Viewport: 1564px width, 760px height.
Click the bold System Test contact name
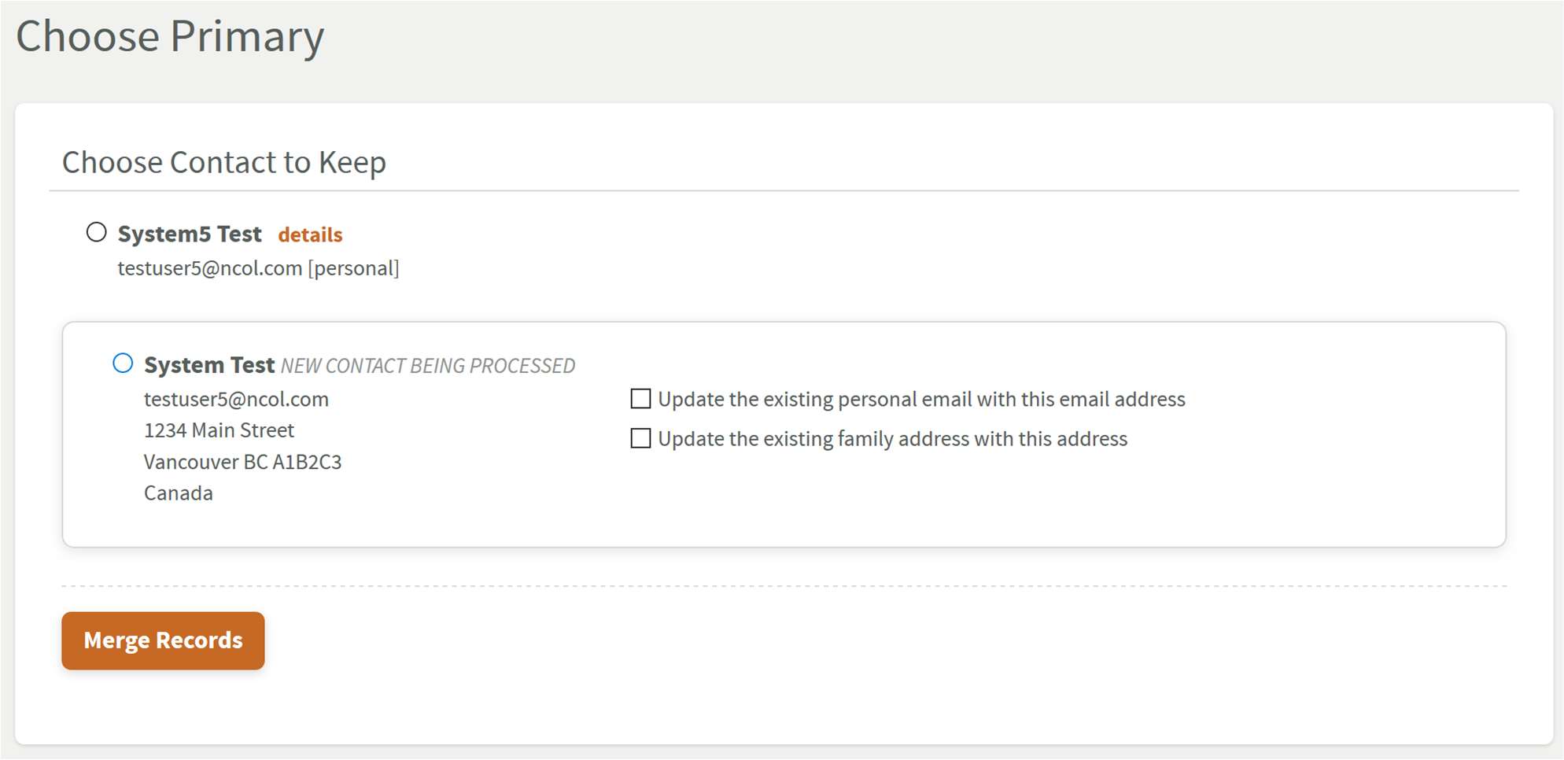tap(209, 365)
